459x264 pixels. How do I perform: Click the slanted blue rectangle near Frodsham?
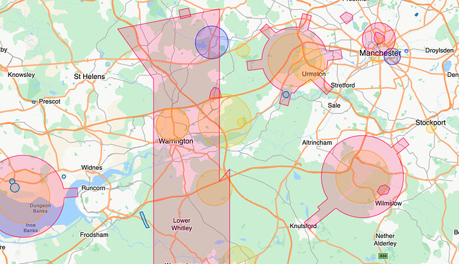(144, 220)
